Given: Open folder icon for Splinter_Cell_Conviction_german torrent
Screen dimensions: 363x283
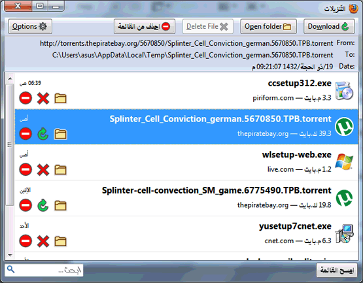Looking at the screenshot, I should click(60, 134).
